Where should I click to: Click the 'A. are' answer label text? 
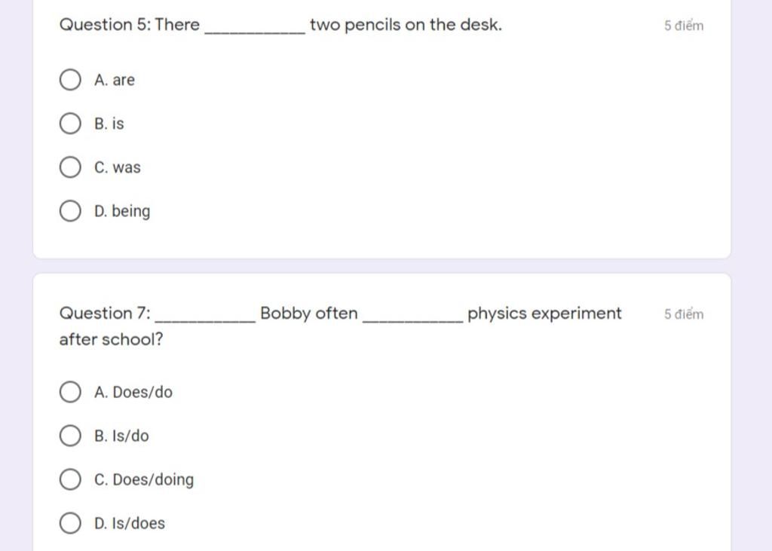(115, 80)
